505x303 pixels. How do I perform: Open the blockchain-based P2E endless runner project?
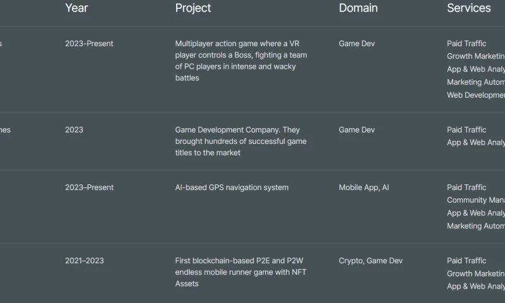pos(241,272)
